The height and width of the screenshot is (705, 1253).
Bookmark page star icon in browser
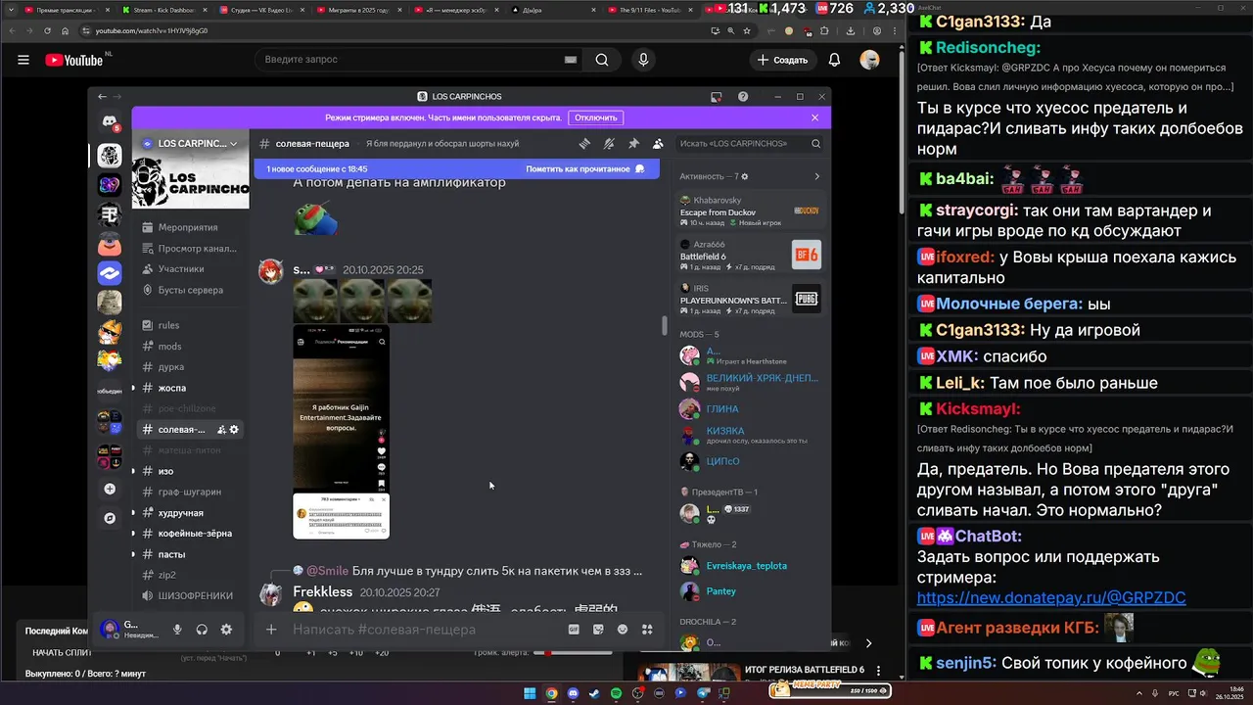[x=747, y=30]
